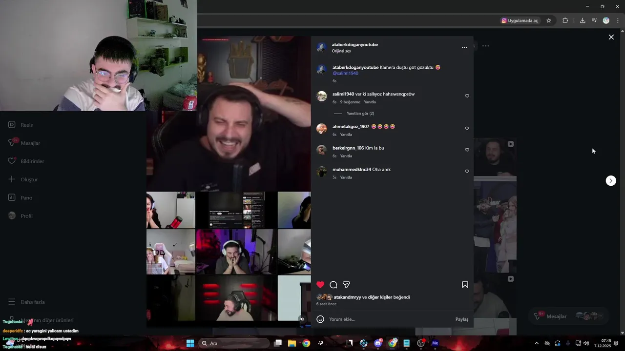Save the post with bookmark icon
The height and width of the screenshot is (351, 625).
[x=465, y=285]
